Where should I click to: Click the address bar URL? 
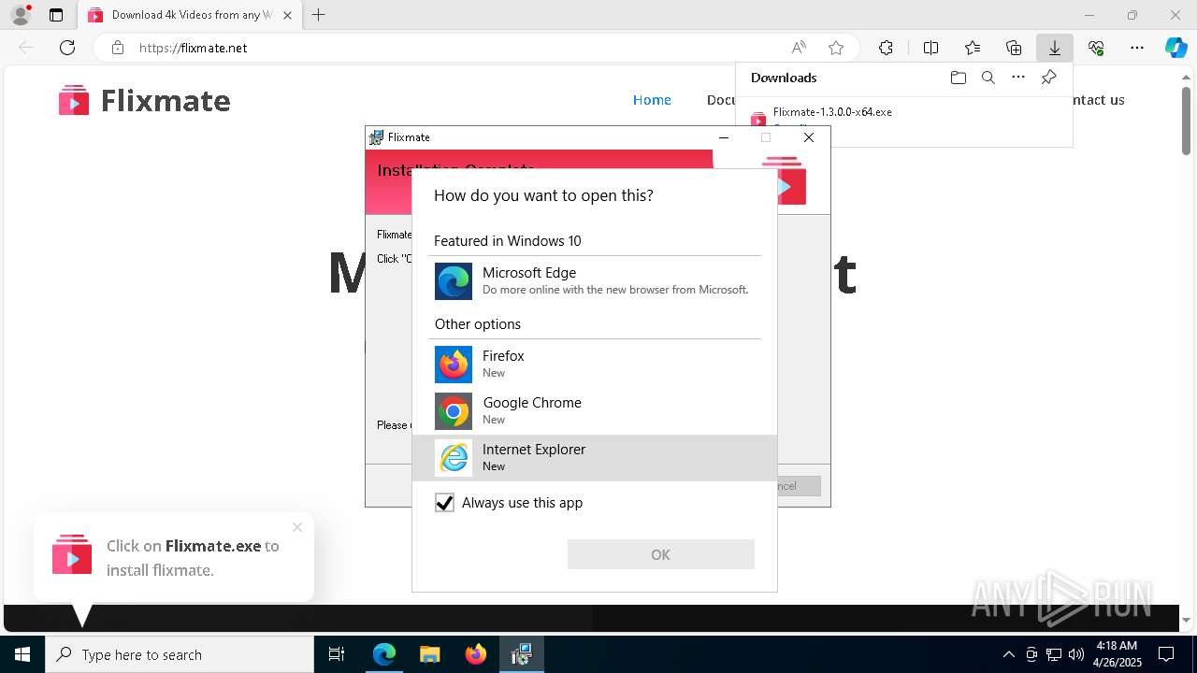194,48
